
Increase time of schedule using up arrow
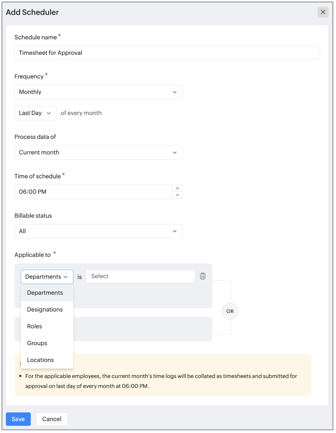(177, 188)
